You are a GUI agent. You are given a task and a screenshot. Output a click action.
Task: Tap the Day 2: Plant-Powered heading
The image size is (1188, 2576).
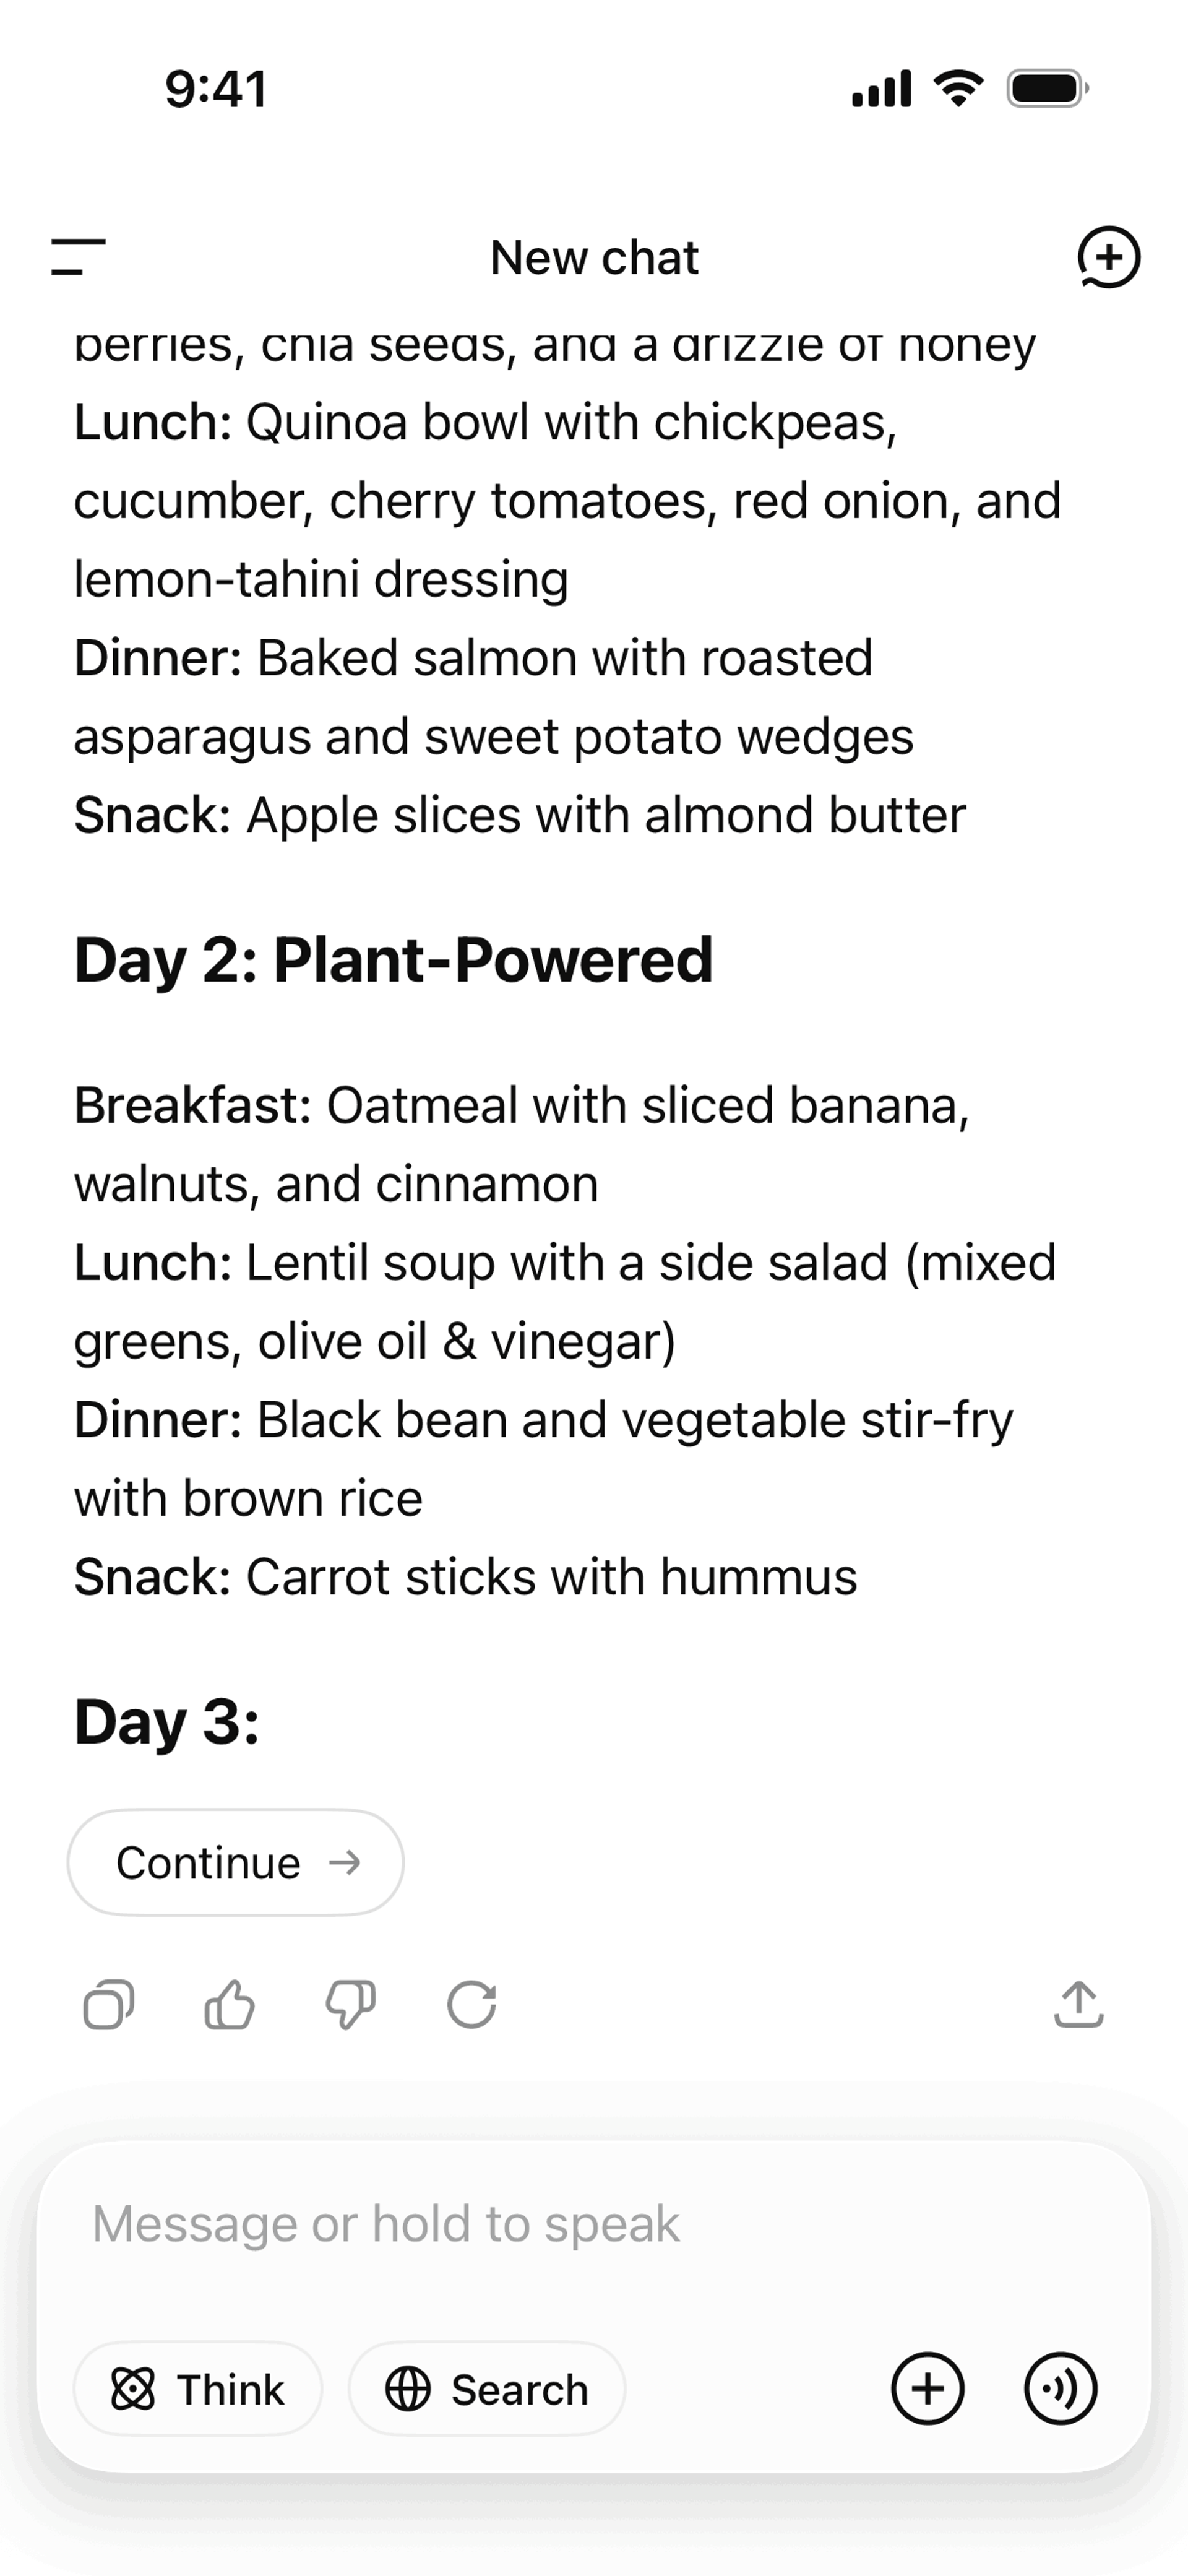click(x=394, y=960)
